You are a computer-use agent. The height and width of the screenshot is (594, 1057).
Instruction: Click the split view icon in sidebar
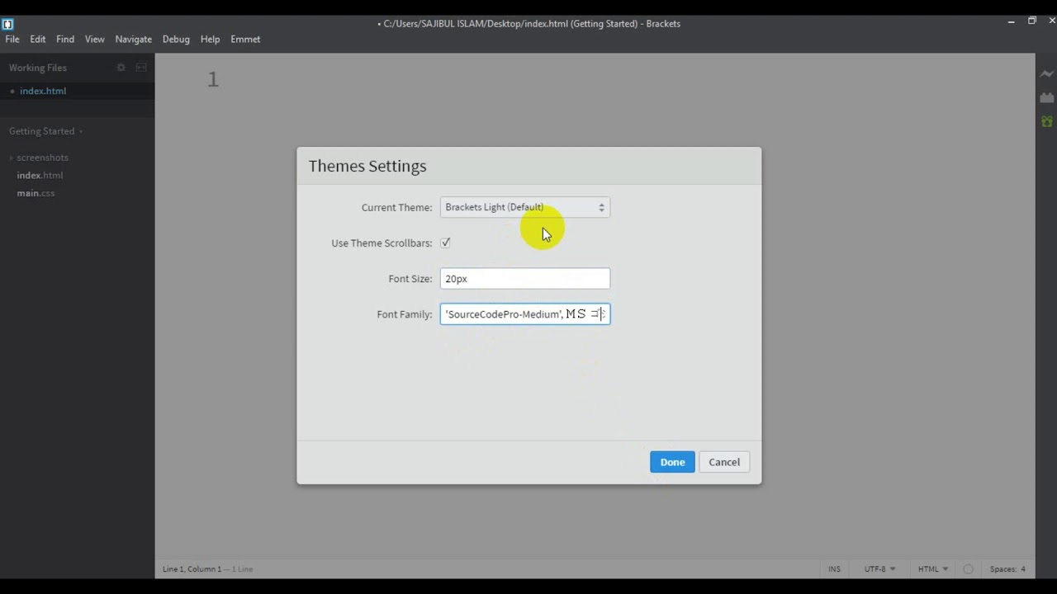[x=141, y=68]
